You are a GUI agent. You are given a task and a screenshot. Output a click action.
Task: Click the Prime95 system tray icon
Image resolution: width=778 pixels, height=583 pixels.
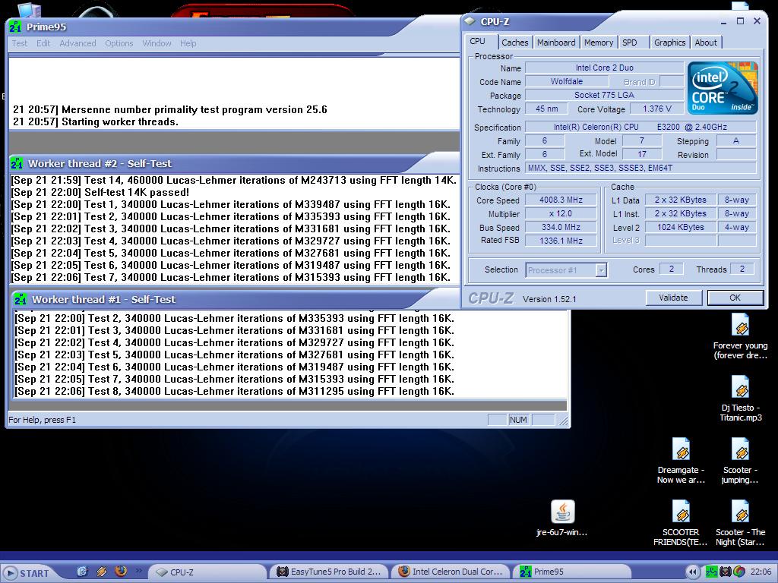click(x=711, y=572)
